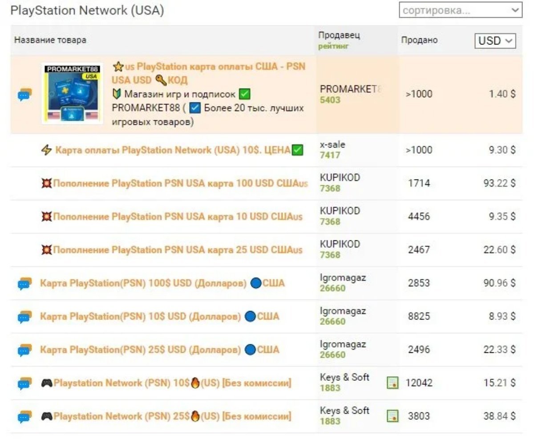Viewport: 534px width, 439px height.
Task: Click the Продано column header
Action: click(419, 40)
